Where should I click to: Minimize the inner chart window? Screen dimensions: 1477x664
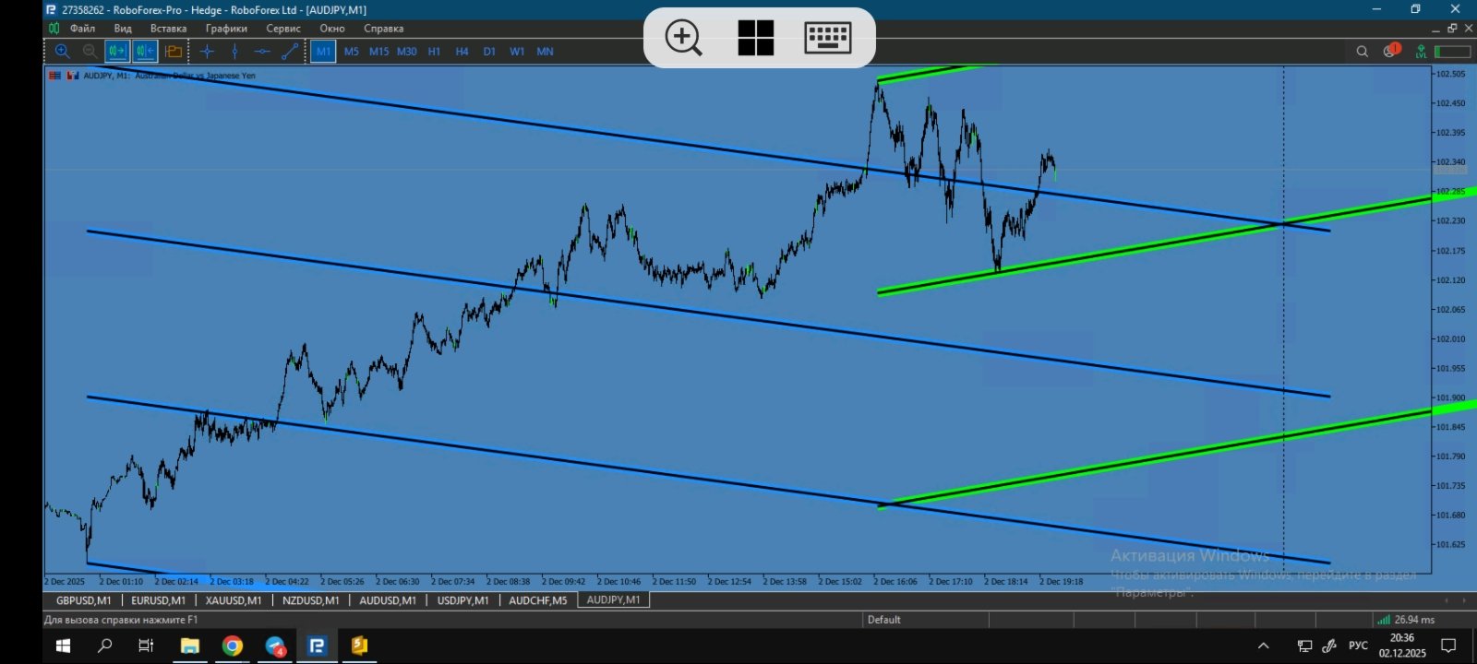point(1435,29)
